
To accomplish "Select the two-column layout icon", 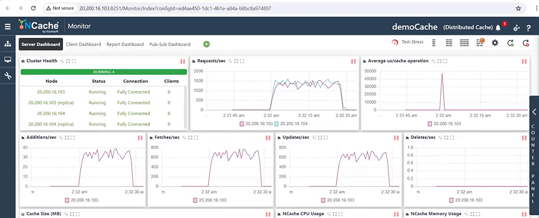I will click(x=448, y=43).
